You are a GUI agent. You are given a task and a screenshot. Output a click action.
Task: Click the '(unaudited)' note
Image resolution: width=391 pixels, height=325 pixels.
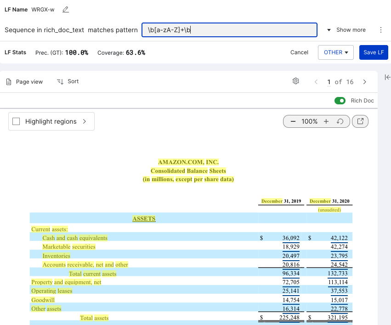click(x=329, y=210)
